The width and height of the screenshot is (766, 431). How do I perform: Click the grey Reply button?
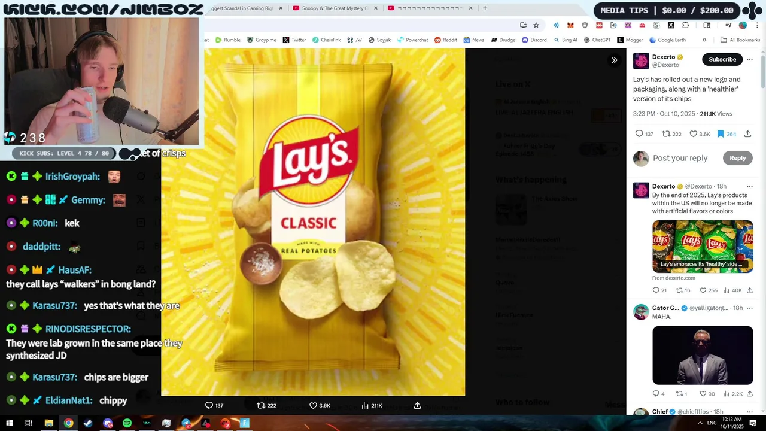[x=737, y=158]
